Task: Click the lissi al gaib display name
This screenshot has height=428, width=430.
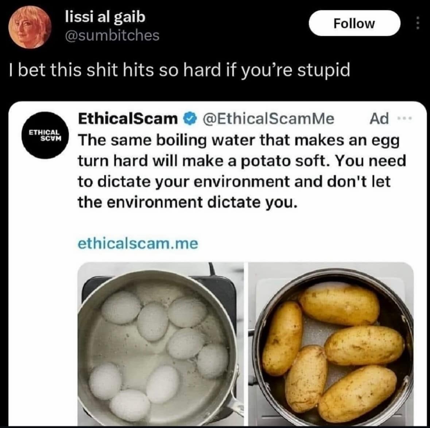Action: pyautogui.click(x=105, y=17)
